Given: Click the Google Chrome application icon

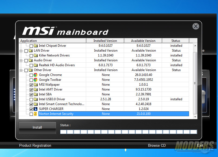Looking at the screenshot, I should [35, 75].
